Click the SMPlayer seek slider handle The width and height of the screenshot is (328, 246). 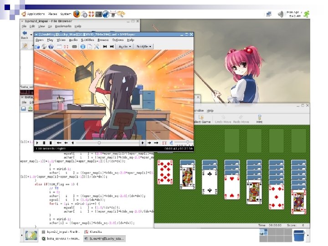coord(99,143)
